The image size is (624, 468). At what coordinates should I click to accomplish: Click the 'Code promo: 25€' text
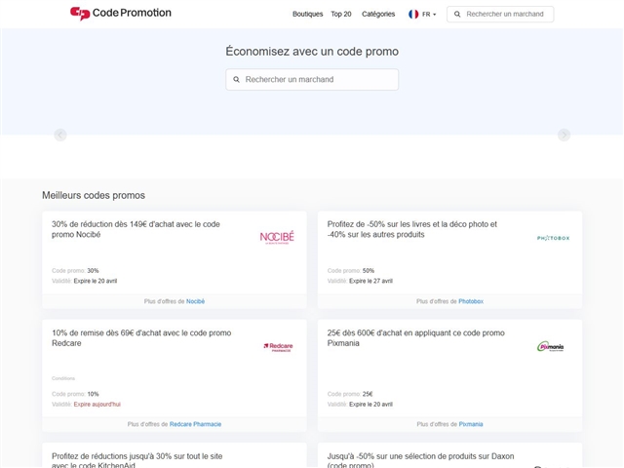[x=350, y=394]
